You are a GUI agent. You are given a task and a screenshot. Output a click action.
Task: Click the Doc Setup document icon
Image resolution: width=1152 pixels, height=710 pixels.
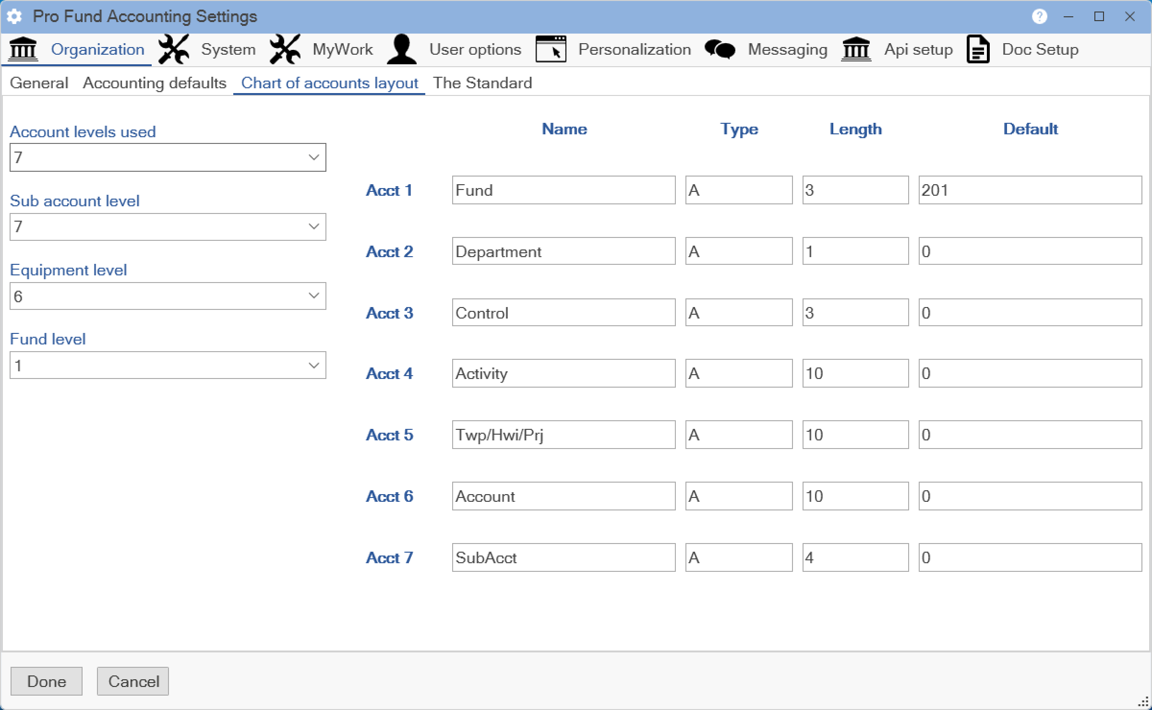point(978,49)
